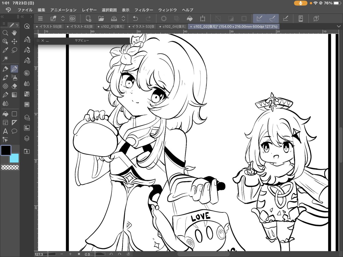The width and height of the screenshot is (343, 257).
Task: Select the Gradient tool
Action: 14,95
